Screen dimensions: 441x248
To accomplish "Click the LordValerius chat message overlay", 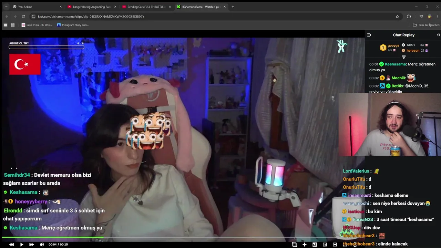I will click(361, 171).
